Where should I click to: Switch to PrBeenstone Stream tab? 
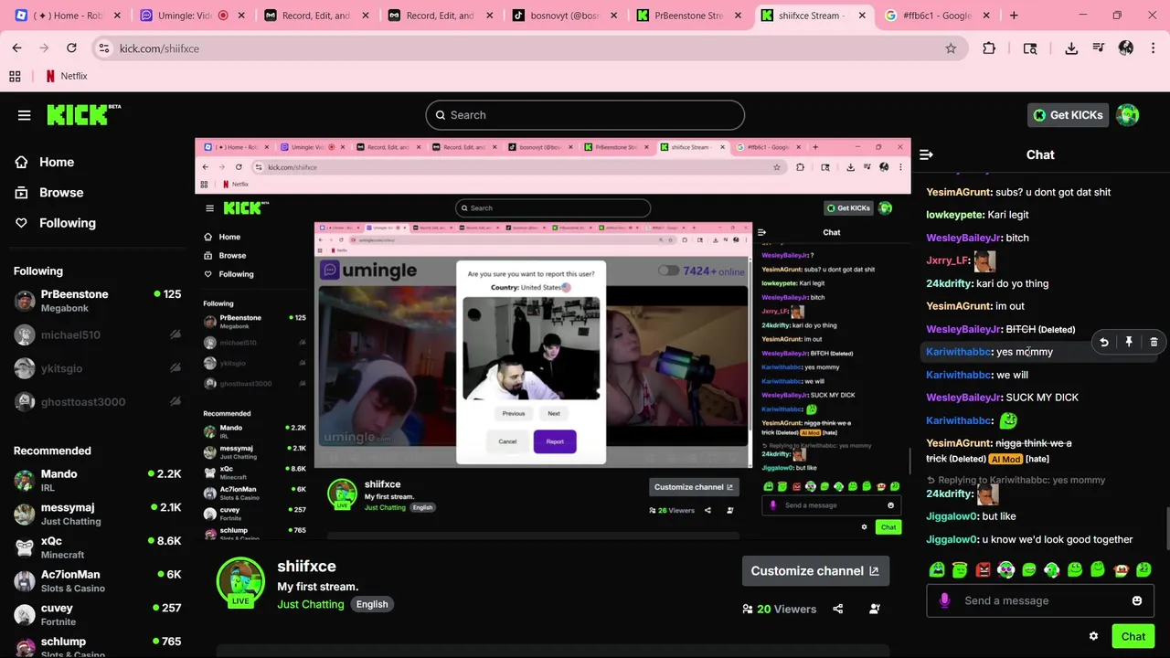pyautogui.click(x=687, y=16)
